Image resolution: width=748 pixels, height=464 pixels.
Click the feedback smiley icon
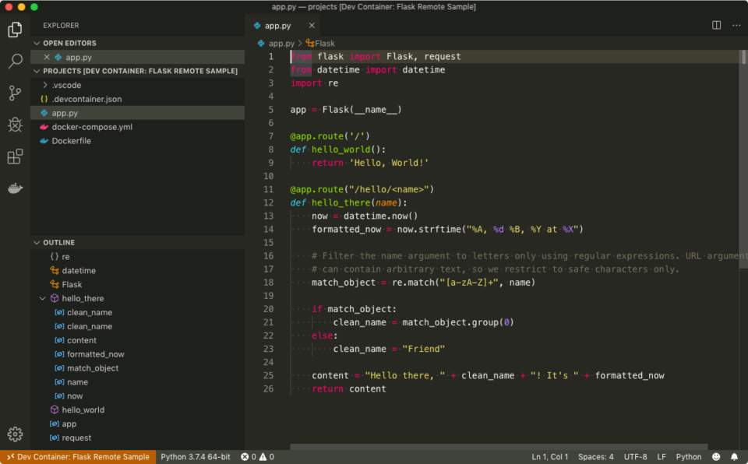(715, 457)
